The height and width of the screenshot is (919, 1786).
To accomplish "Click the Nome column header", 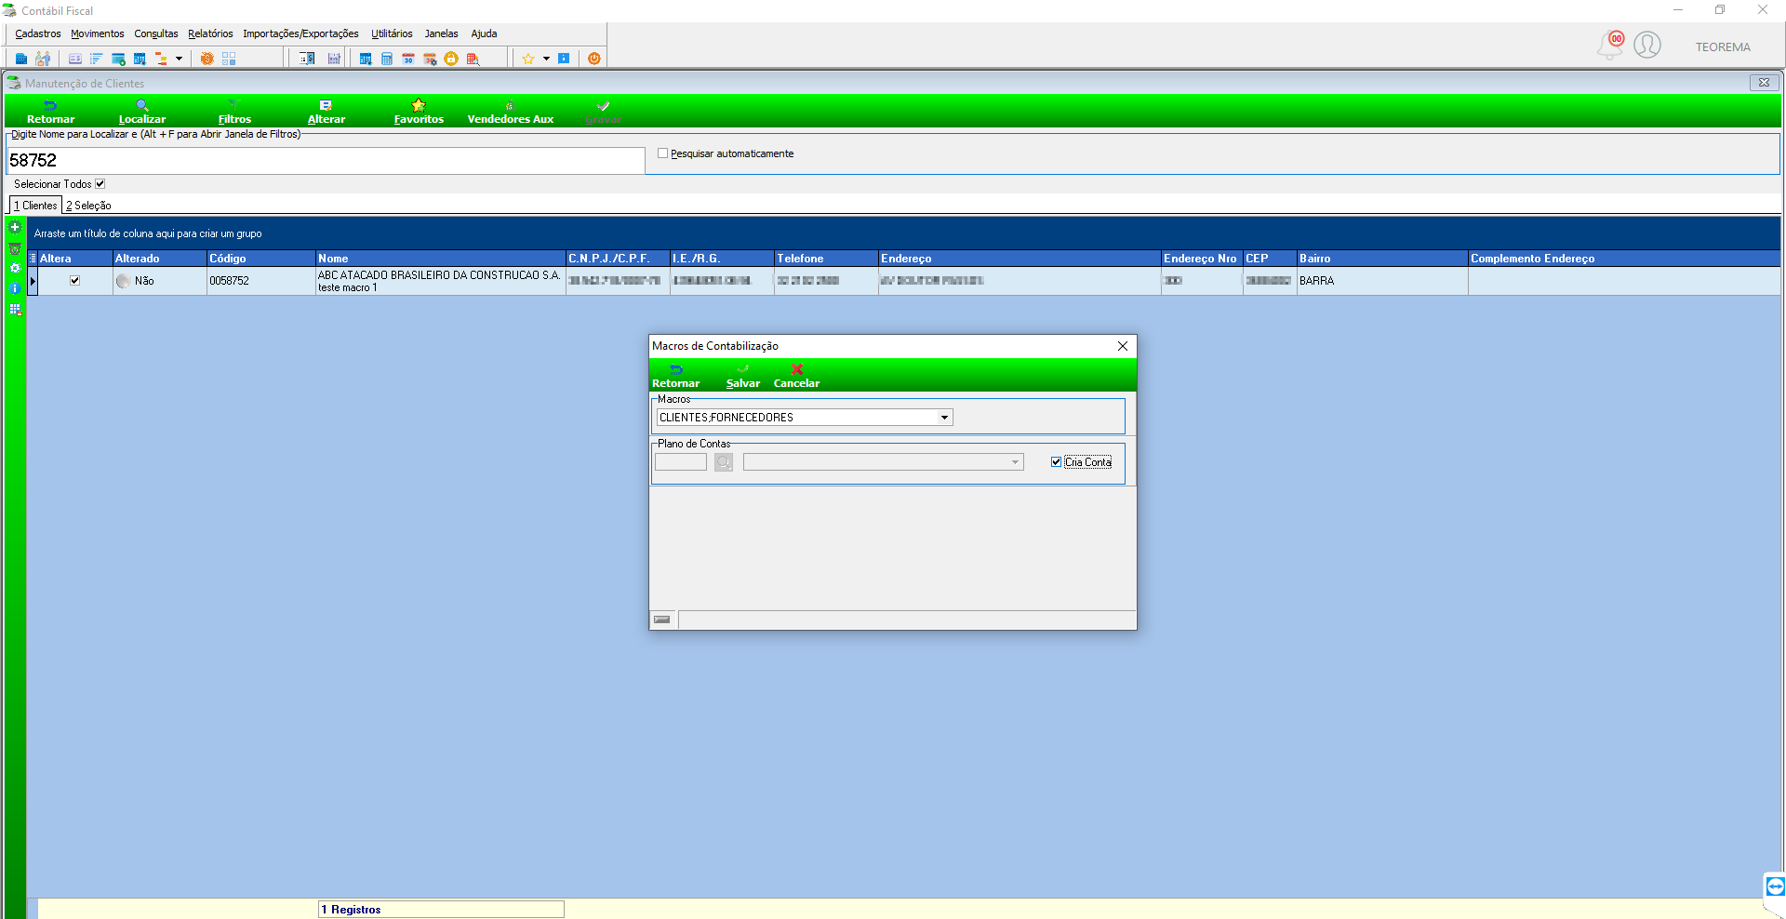I will [x=441, y=259].
